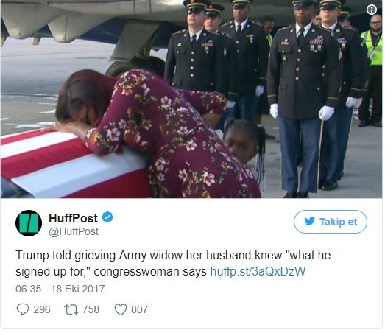Click the soldier with white gloves in the photo

pyautogui.click(x=303, y=98)
